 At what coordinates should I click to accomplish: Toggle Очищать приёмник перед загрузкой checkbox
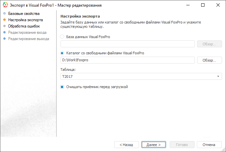pyautogui.click(x=62, y=87)
